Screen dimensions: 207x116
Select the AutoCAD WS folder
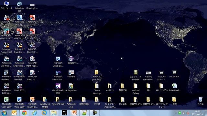pyautogui.click(x=58, y=101)
